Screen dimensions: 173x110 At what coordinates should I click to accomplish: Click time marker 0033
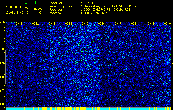[52, 23]
